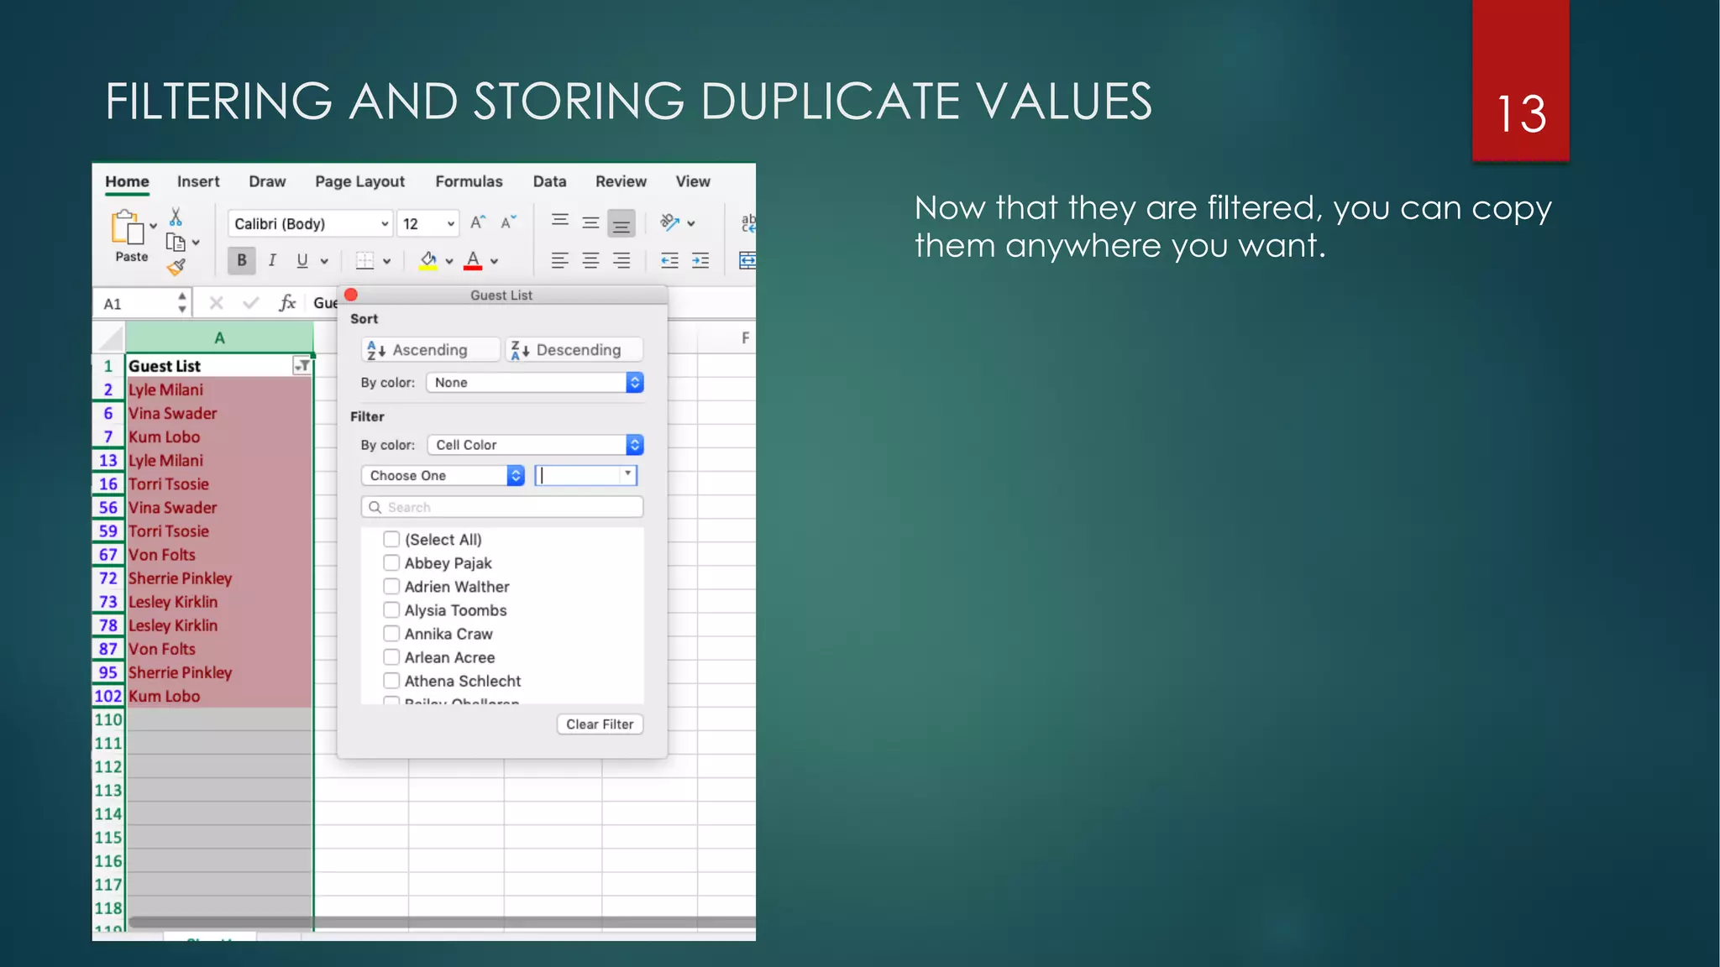Toggle Italic formatting
Screen dimensions: 1720x967
point(272,260)
